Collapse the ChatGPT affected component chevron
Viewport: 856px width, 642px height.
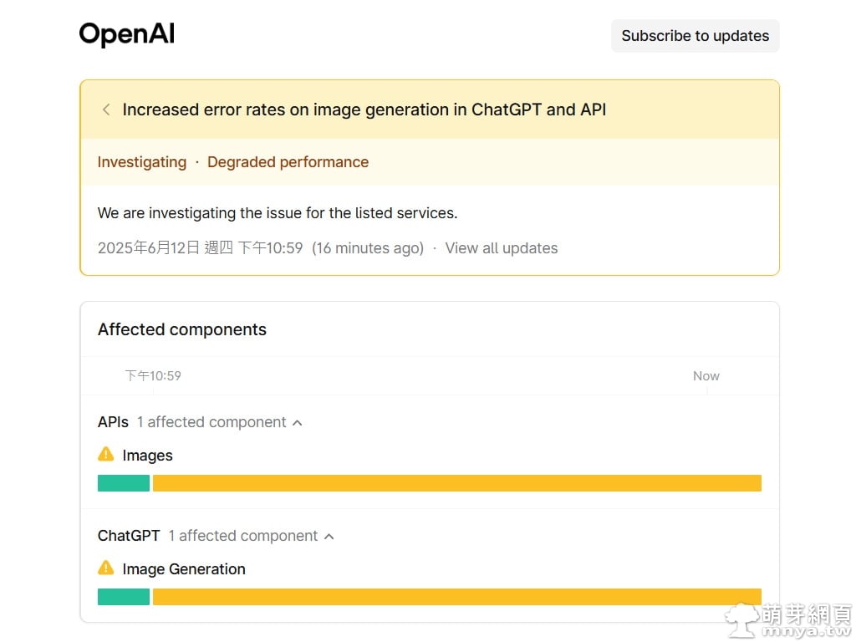point(329,537)
